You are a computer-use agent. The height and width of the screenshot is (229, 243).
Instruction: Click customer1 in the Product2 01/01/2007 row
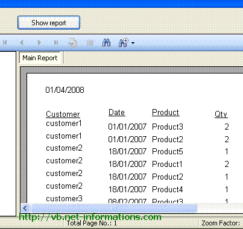point(64,136)
